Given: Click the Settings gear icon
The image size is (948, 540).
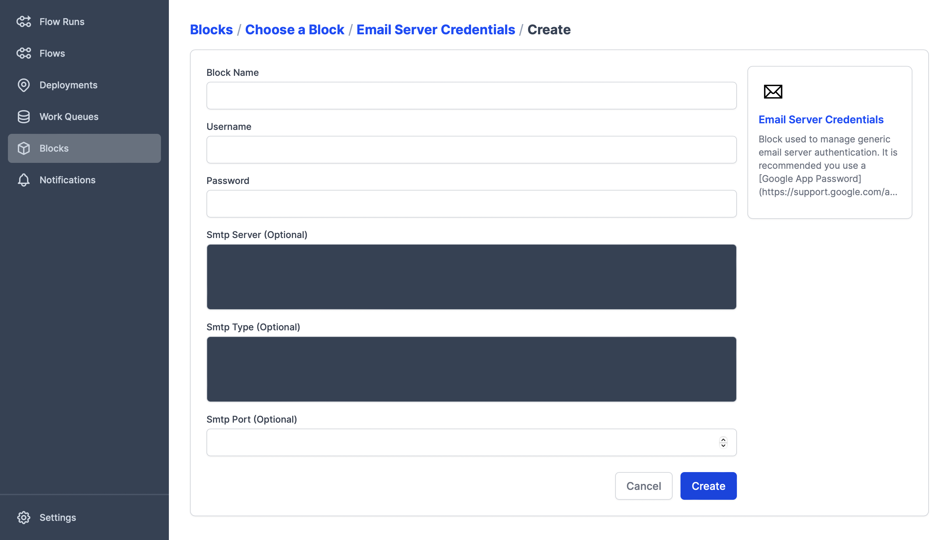Looking at the screenshot, I should coord(24,517).
